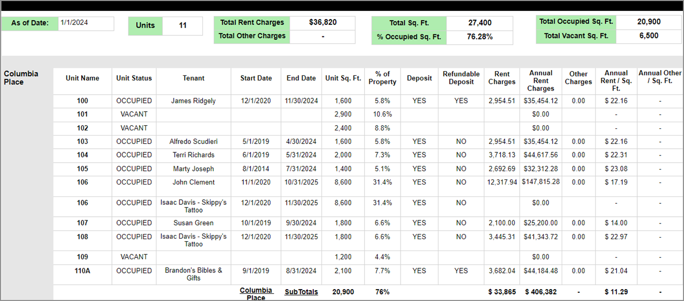Click the Tenant column header
This screenshot has height=301, width=684.
(x=193, y=78)
